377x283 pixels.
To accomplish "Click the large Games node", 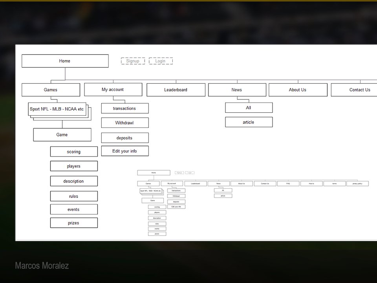I will click(51, 90).
